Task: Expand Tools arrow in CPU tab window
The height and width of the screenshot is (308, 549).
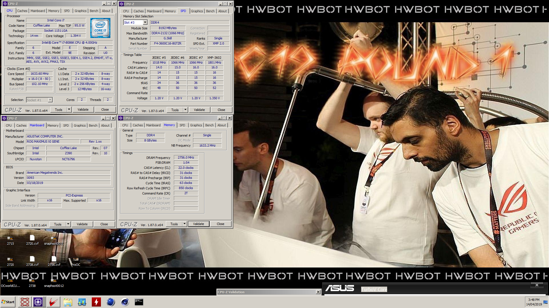Action: 69,110
